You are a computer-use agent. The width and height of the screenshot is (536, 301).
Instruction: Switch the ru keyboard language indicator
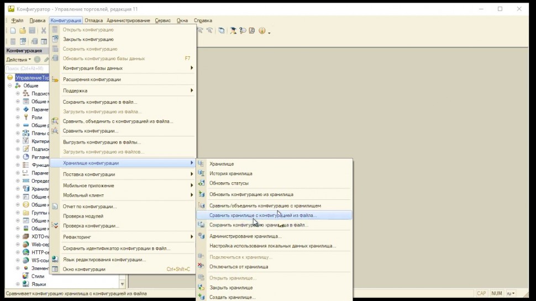(512, 294)
